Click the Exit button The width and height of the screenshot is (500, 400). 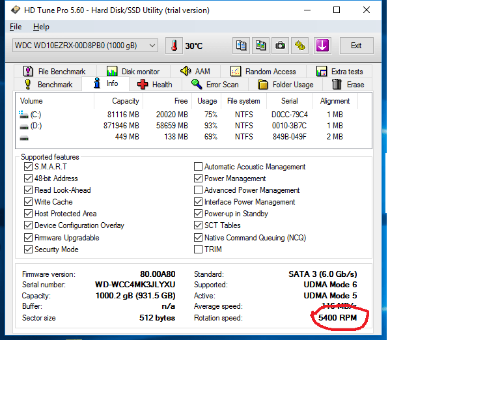(356, 46)
